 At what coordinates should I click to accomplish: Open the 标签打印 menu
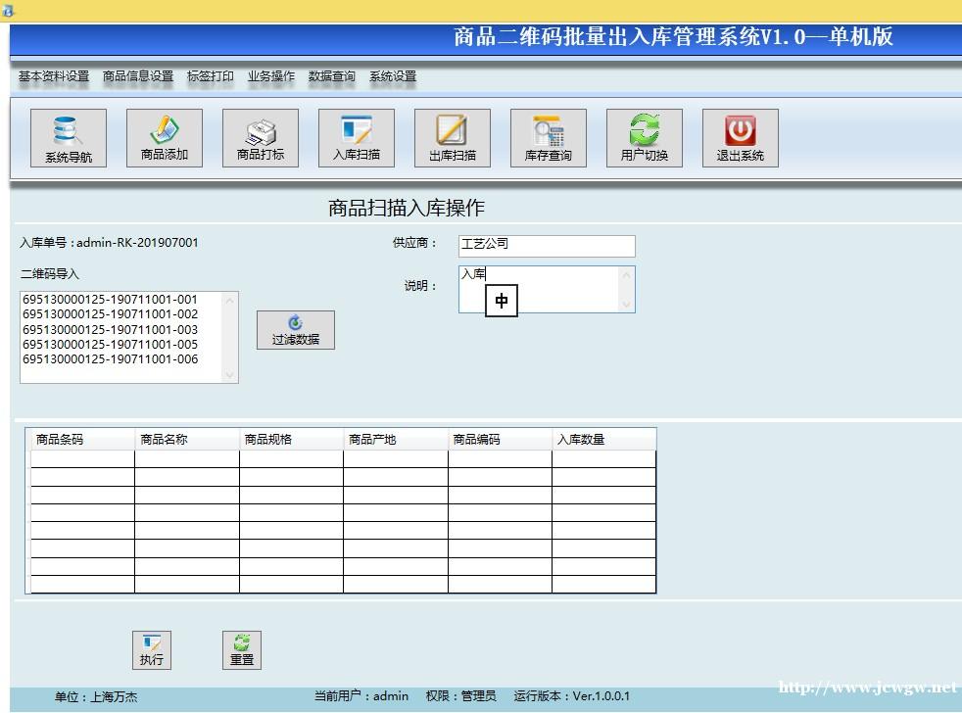(211, 76)
